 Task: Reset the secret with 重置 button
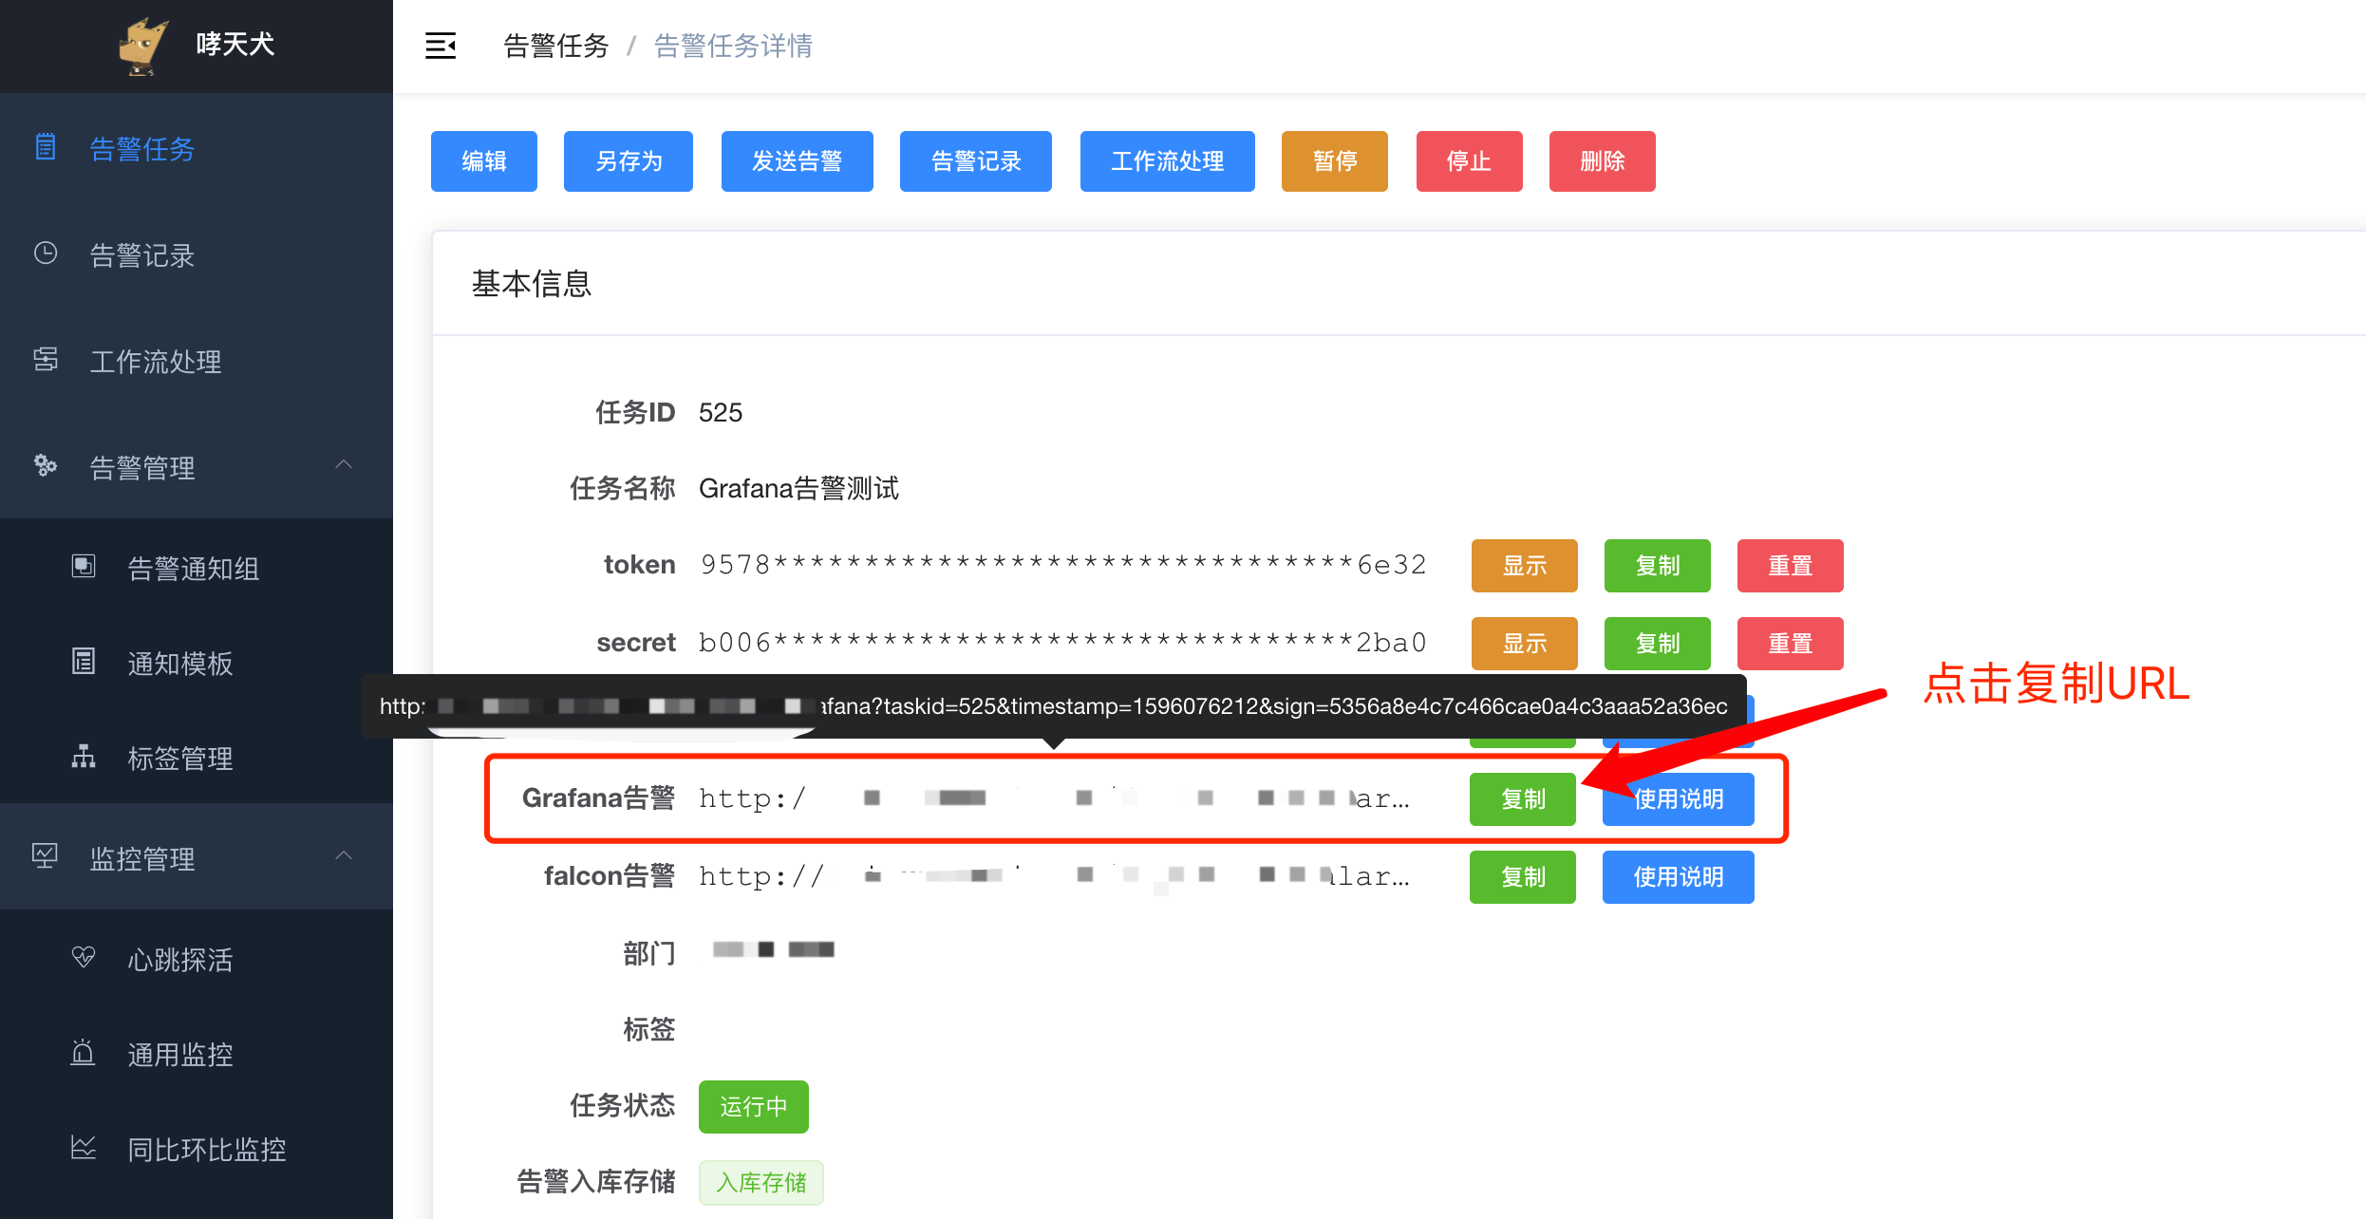(1791, 644)
